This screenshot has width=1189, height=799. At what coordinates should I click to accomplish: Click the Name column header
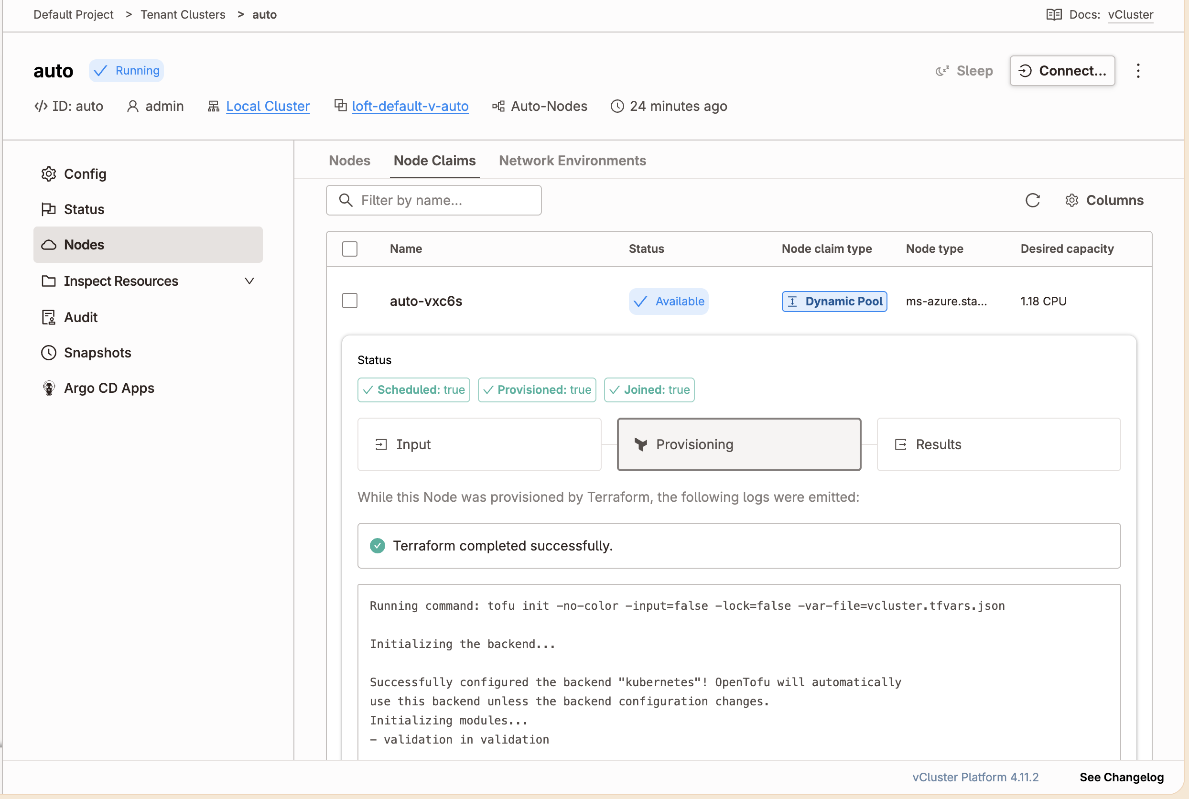[406, 248]
